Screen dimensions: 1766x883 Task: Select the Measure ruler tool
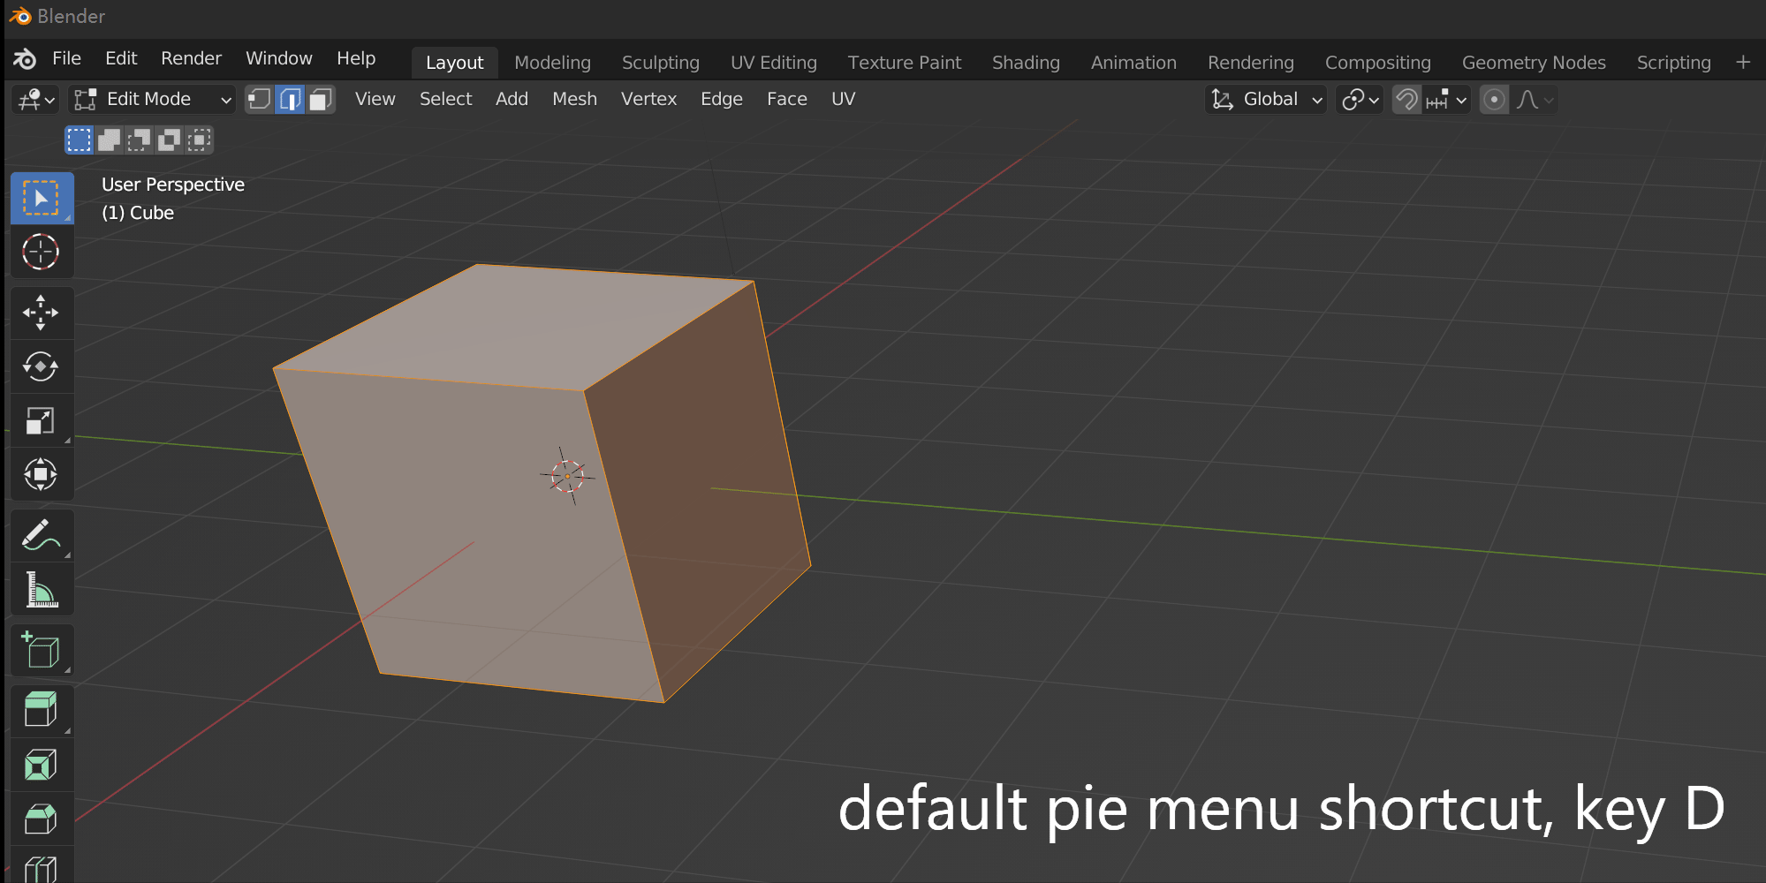(41, 589)
